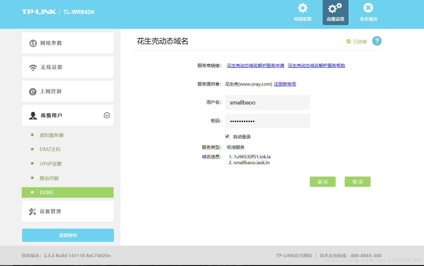424x266 pixels.
Task: Click 花生壳(www.oray.com) provider text
Action: point(249,84)
